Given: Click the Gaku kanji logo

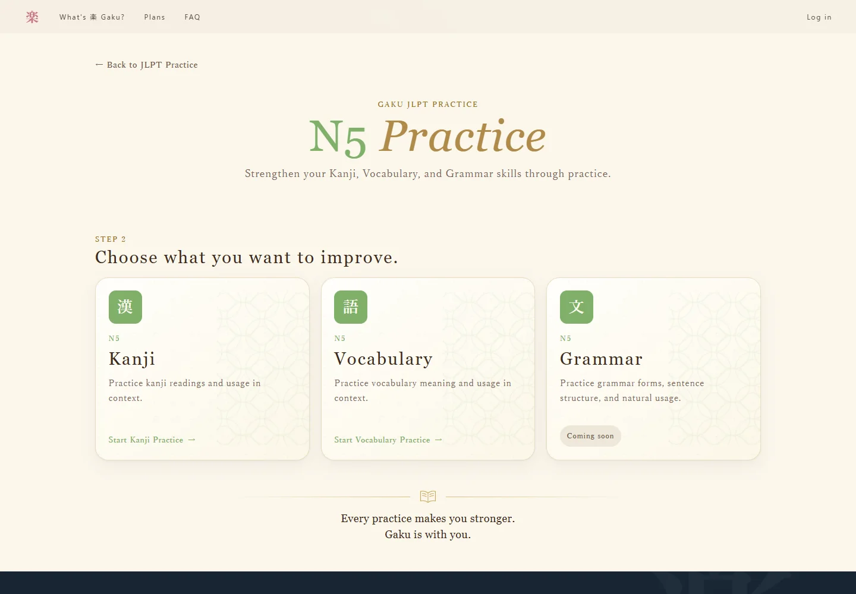Looking at the screenshot, I should pos(32,17).
